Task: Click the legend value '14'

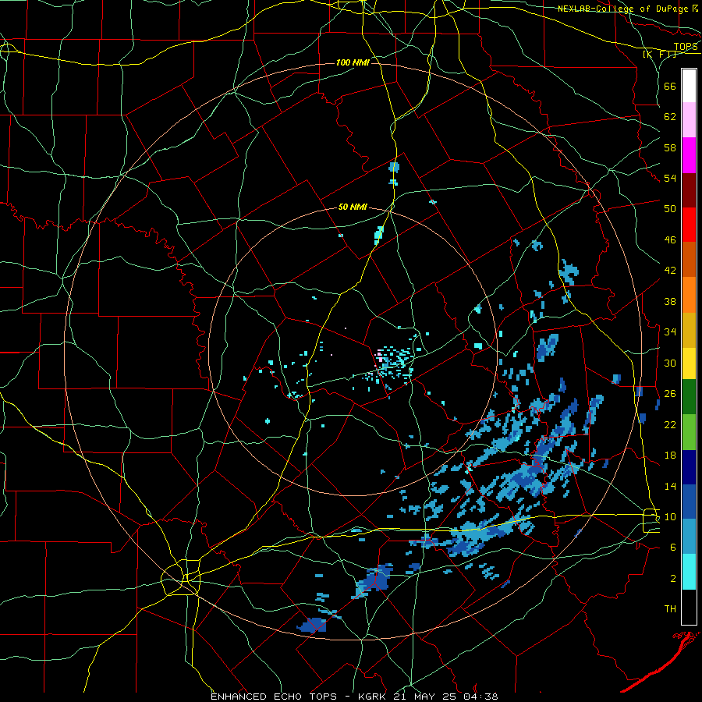Action: pos(670,486)
